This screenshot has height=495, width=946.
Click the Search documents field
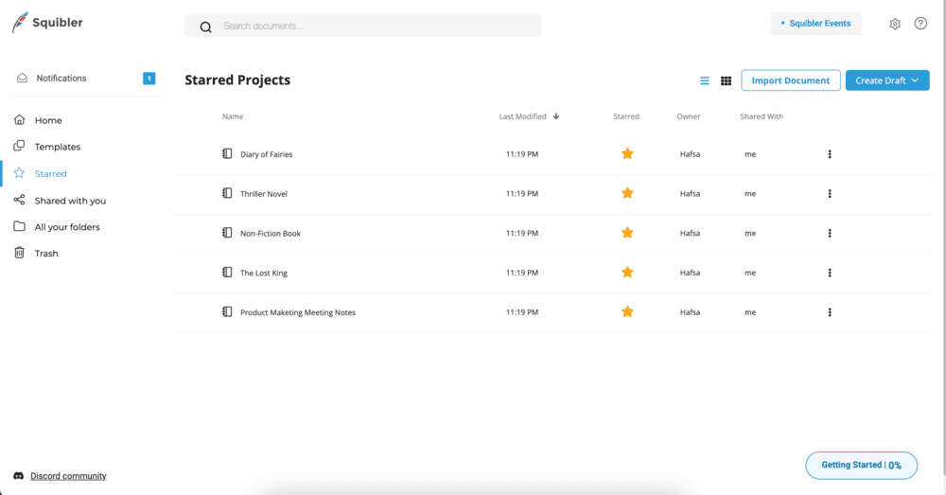tap(362, 26)
